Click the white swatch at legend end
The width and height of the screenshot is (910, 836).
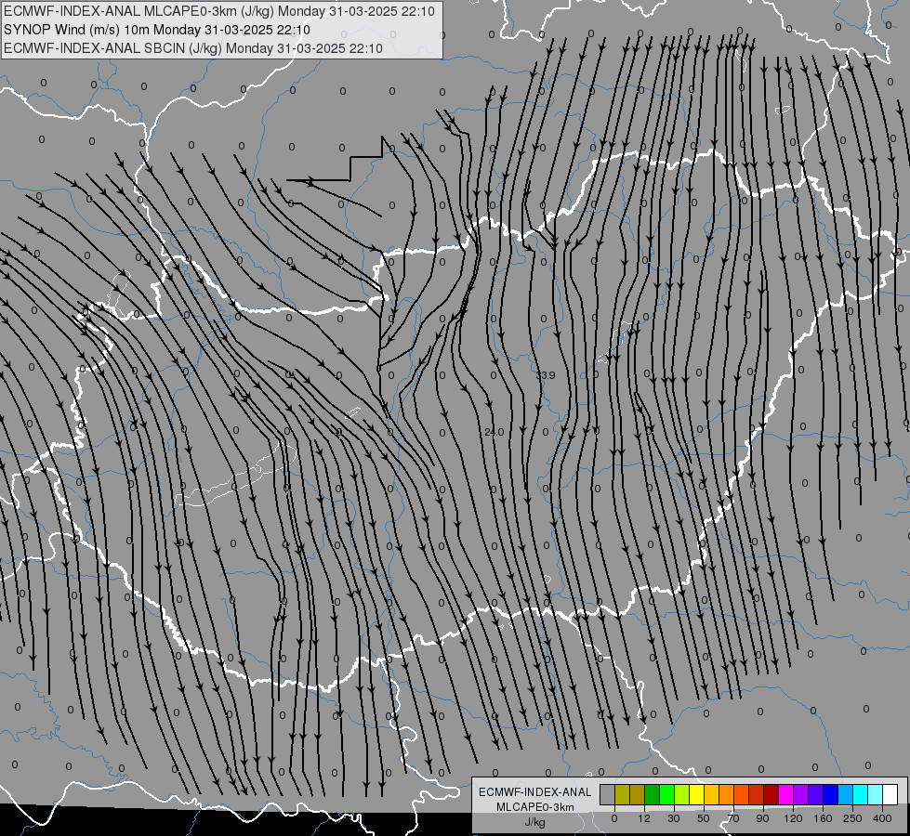pyautogui.click(x=890, y=794)
